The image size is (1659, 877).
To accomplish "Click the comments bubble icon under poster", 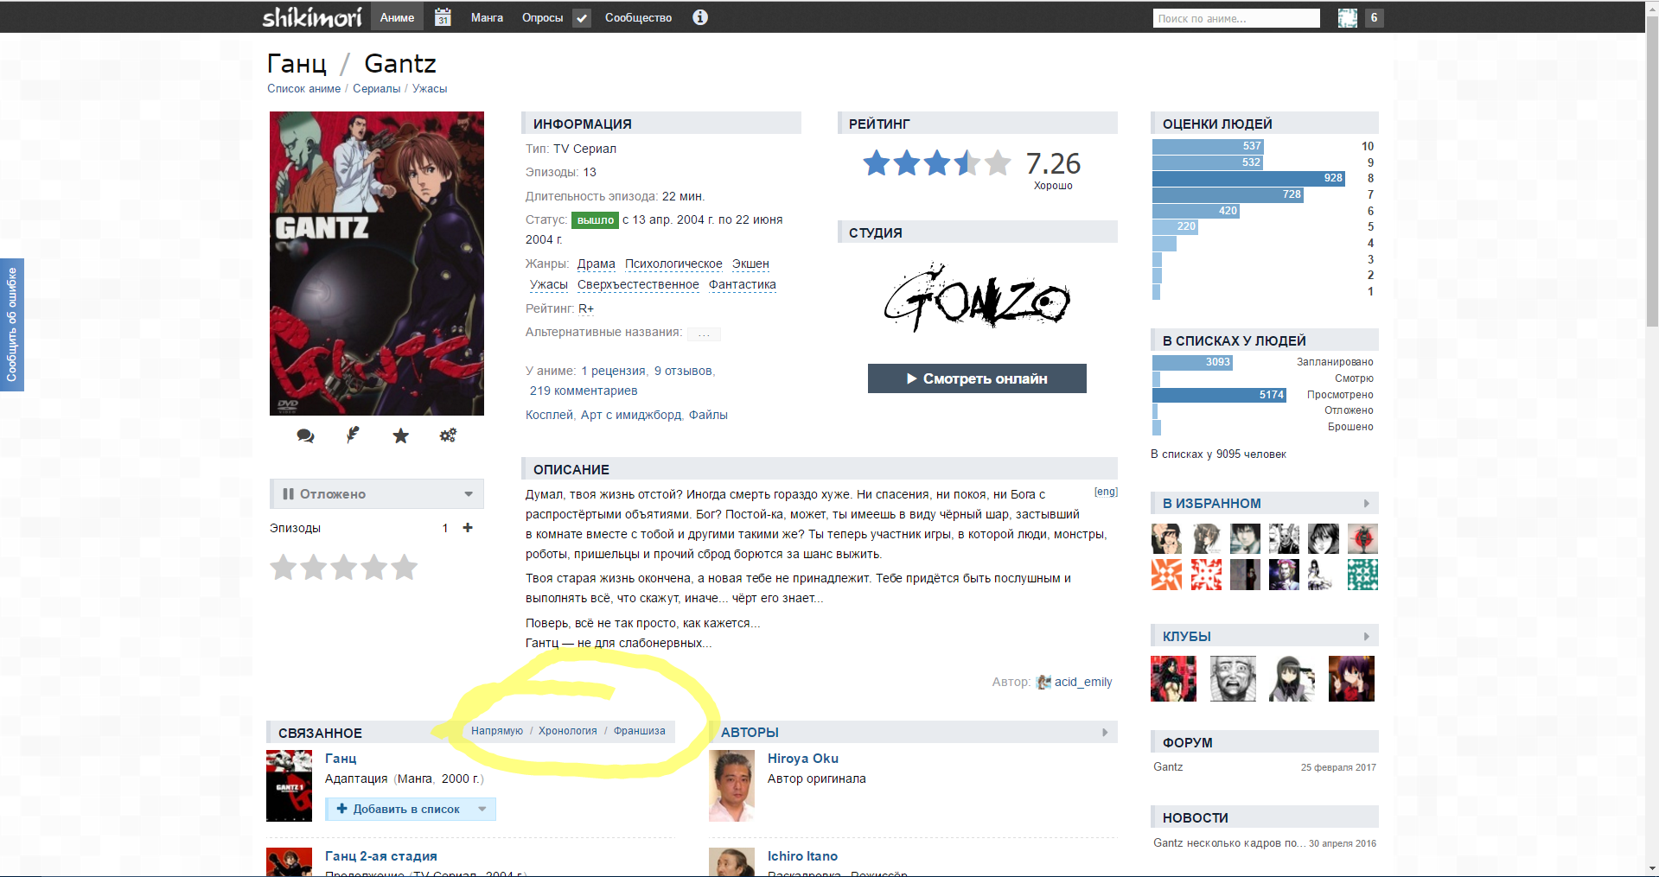I will click(305, 435).
